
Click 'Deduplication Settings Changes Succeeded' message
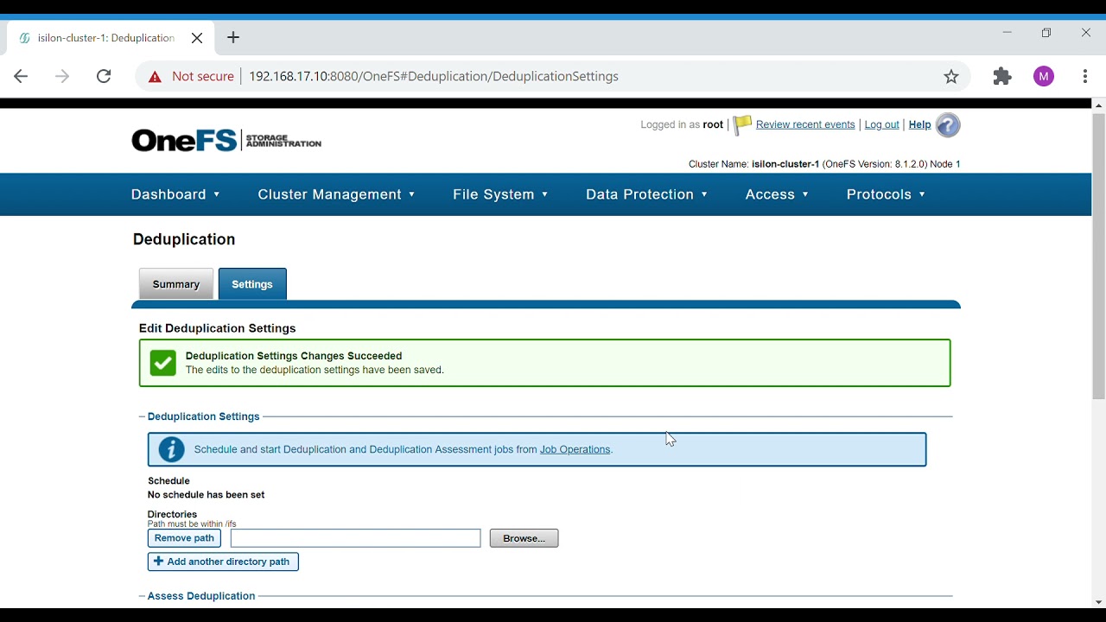tap(294, 356)
